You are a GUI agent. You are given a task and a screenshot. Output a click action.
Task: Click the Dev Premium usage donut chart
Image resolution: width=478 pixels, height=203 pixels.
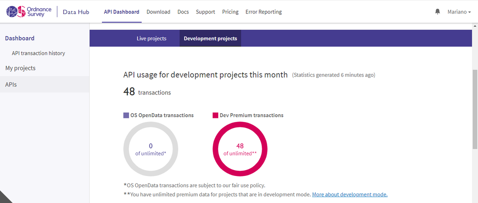pyautogui.click(x=240, y=149)
